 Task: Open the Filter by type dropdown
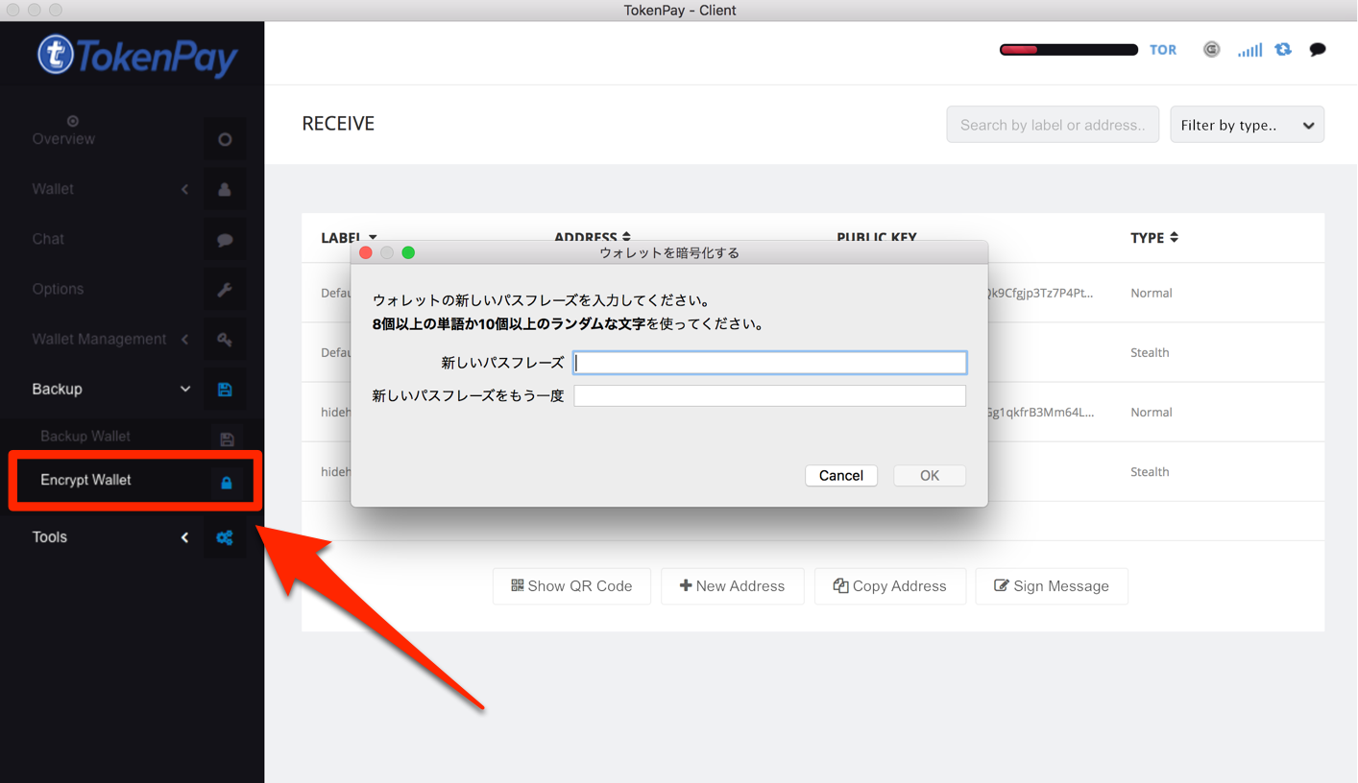pyautogui.click(x=1247, y=125)
